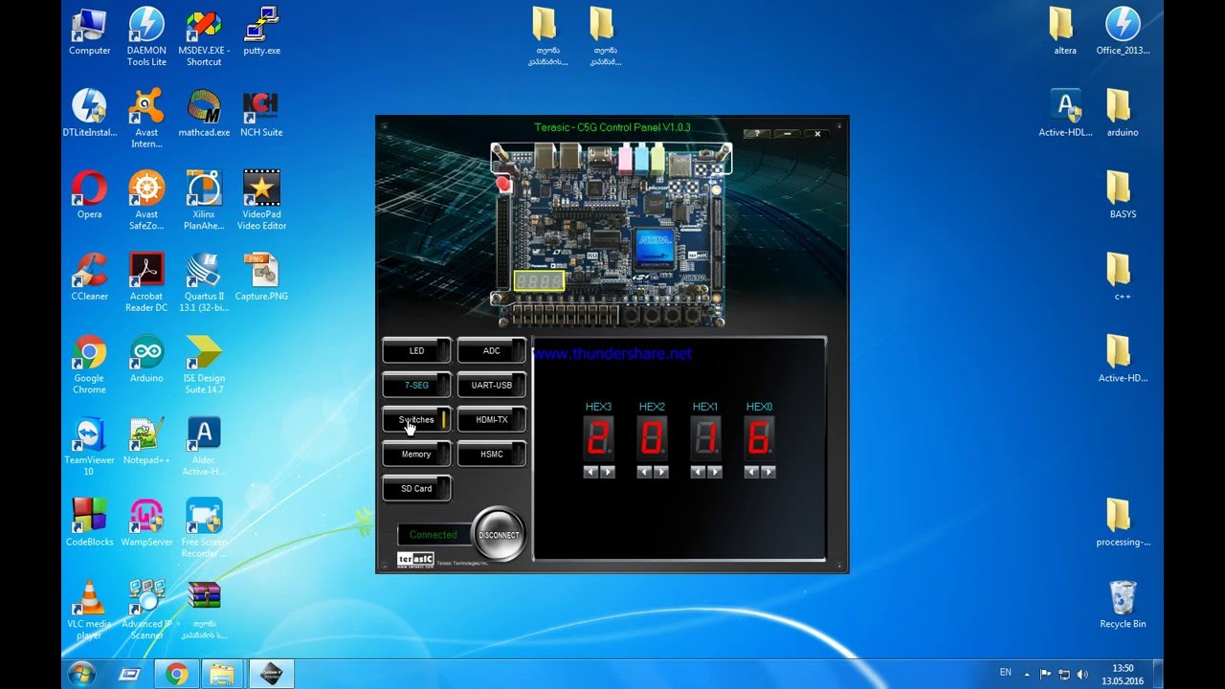The height and width of the screenshot is (689, 1225).
Task: Decrease the HEX1 digit with left arrow
Action: 698,472
